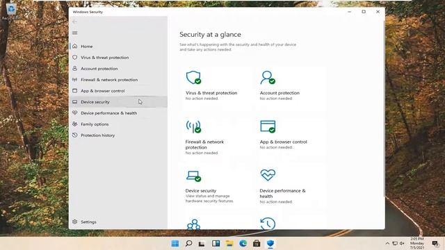445x250 pixels.
Task: Open the large Firewall & network antenna tile icon
Action: (193, 126)
